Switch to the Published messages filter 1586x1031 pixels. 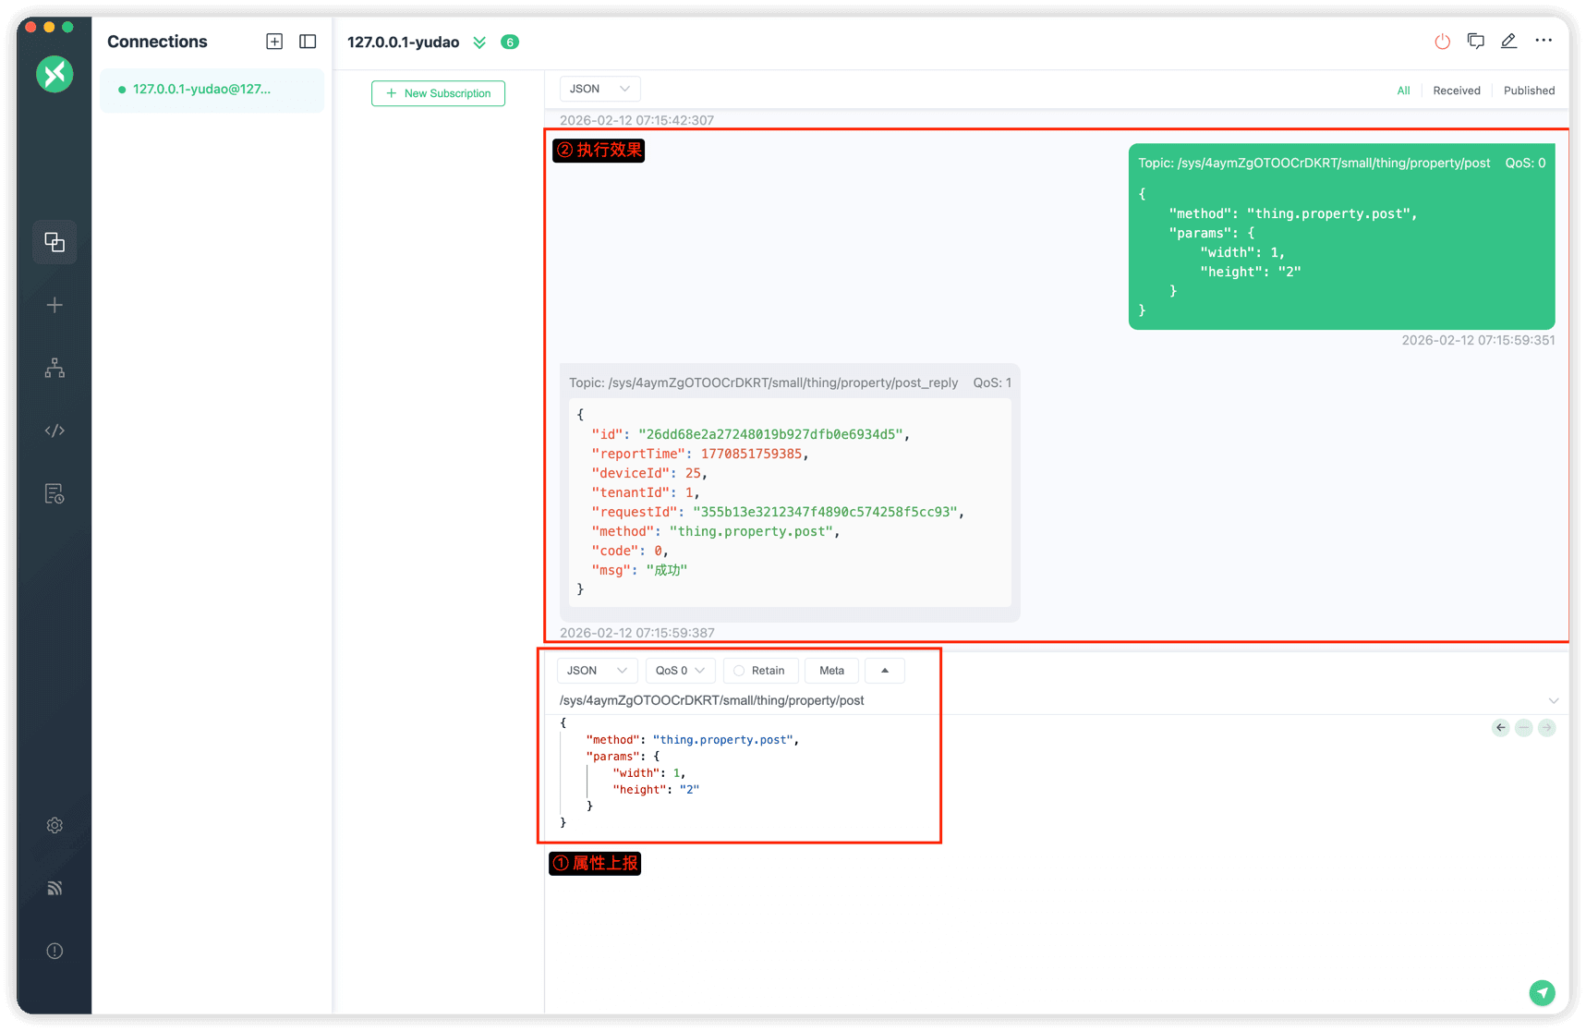click(x=1528, y=91)
